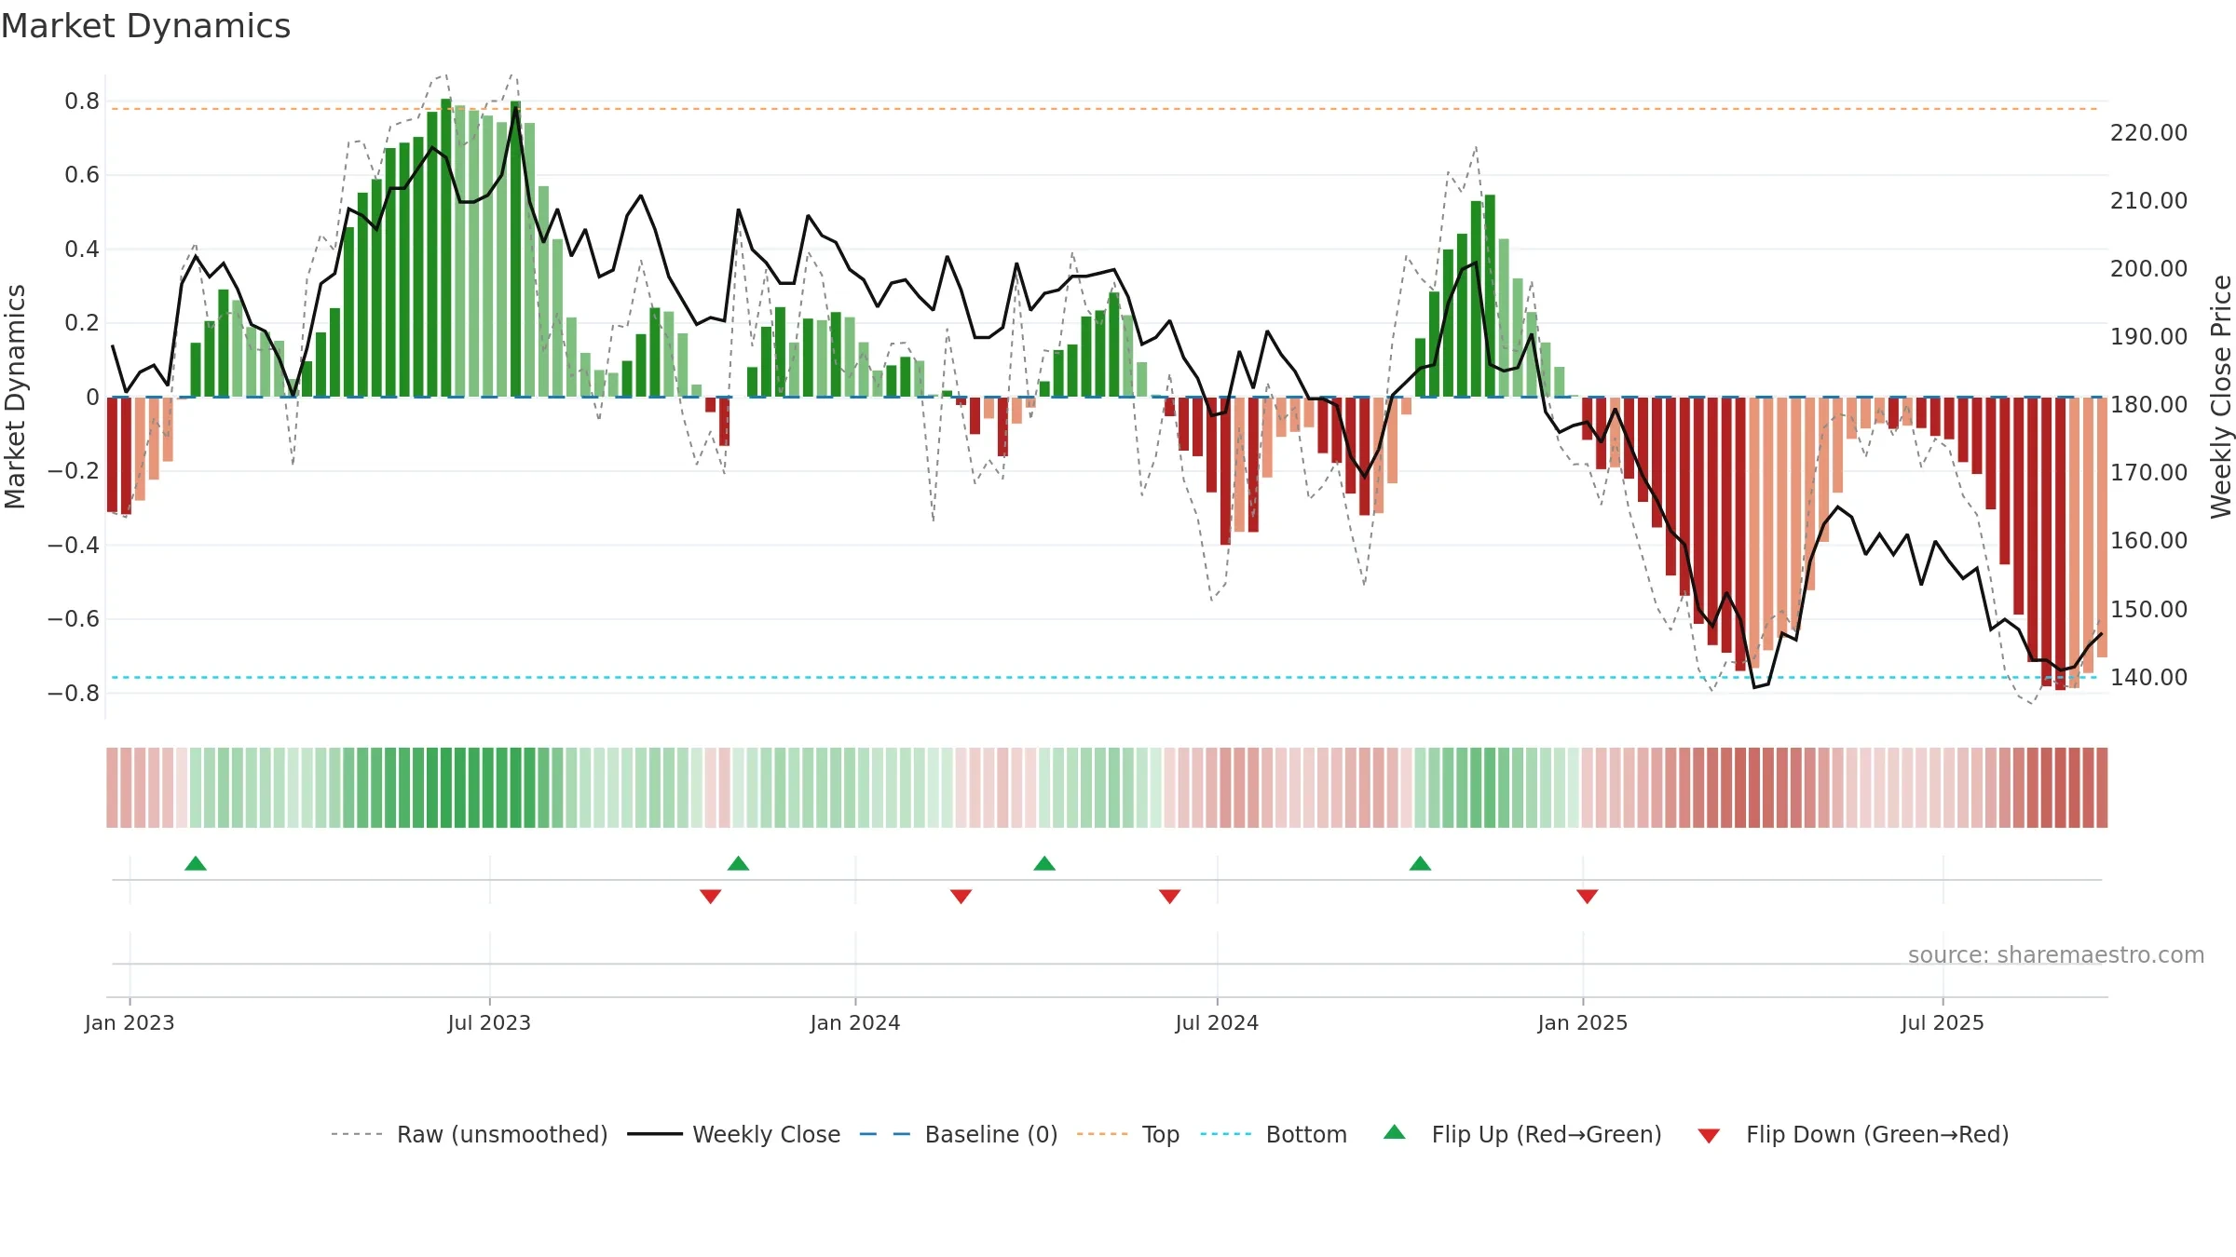This screenshot has height=1257, width=2236.
Task: Click the Jul 2025 x-axis label
Action: [1943, 1022]
